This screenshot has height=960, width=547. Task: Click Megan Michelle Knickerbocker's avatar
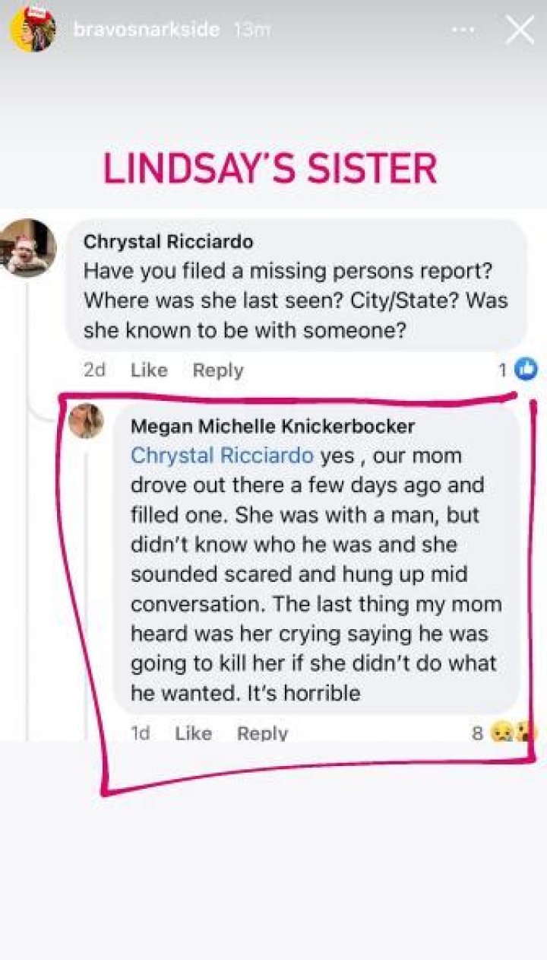[x=85, y=421]
